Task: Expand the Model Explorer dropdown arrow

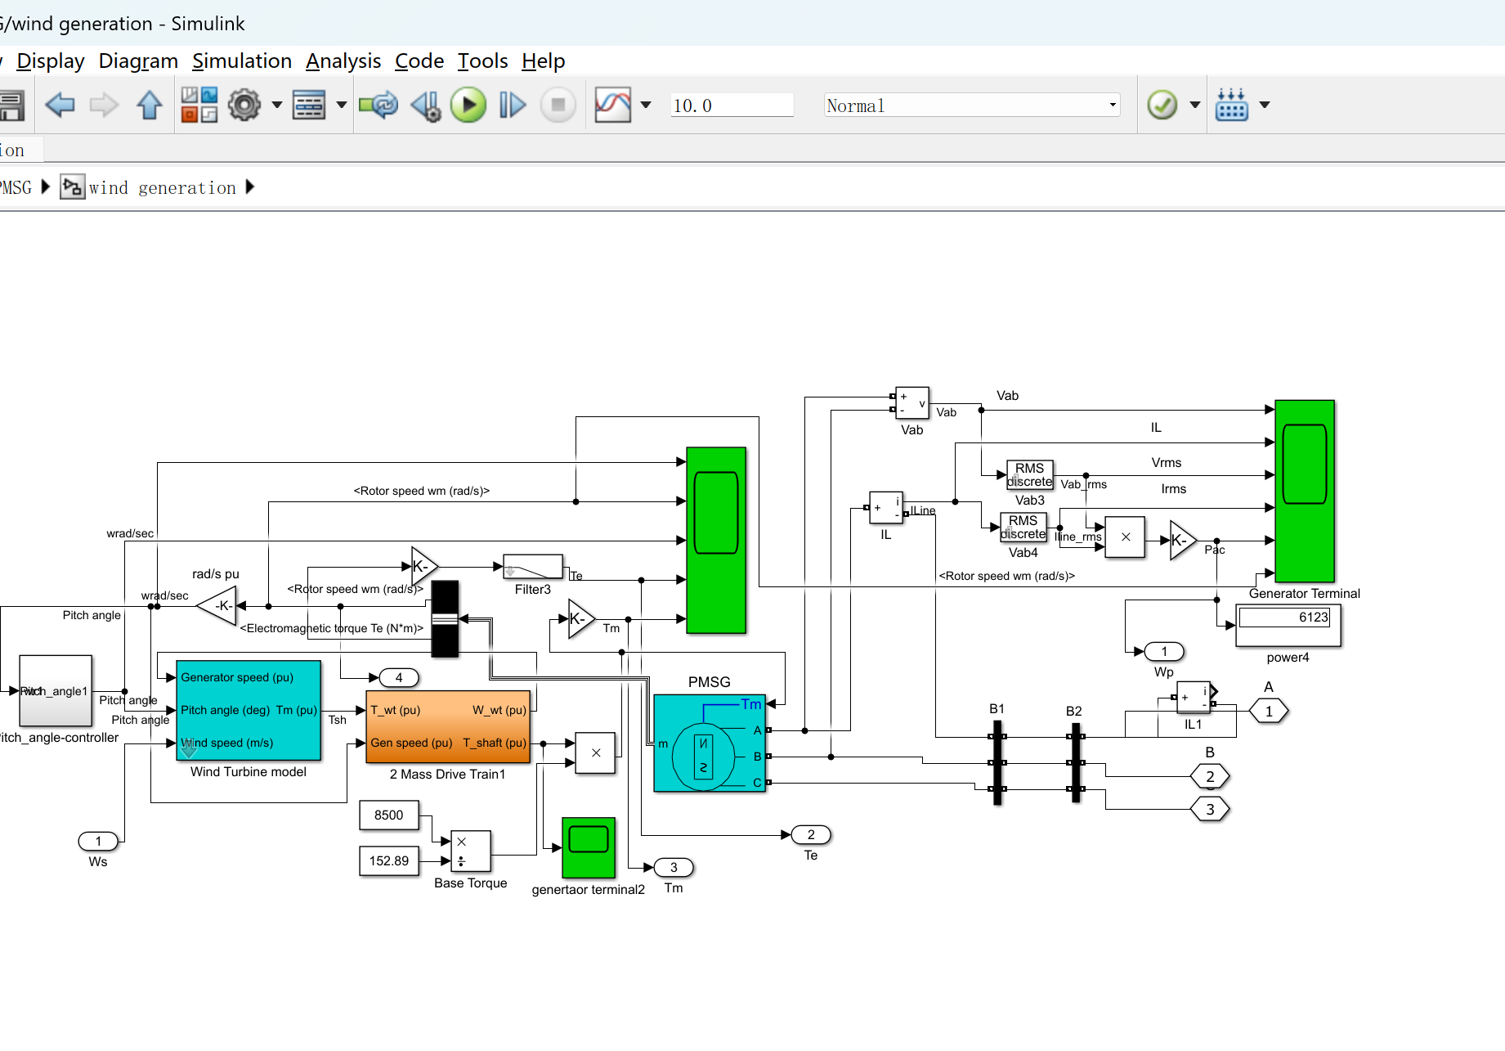Action: (342, 105)
